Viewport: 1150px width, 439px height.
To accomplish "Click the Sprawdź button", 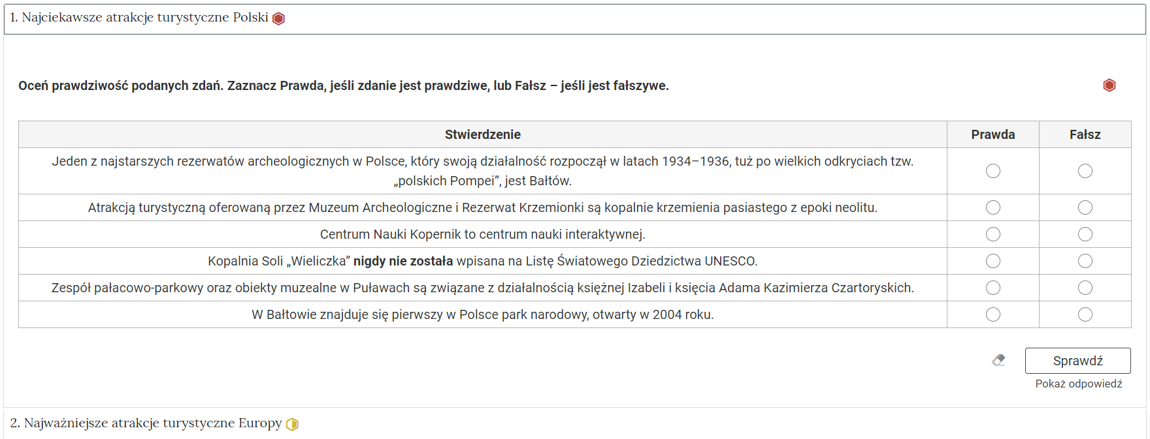I will coord(1077,361).
